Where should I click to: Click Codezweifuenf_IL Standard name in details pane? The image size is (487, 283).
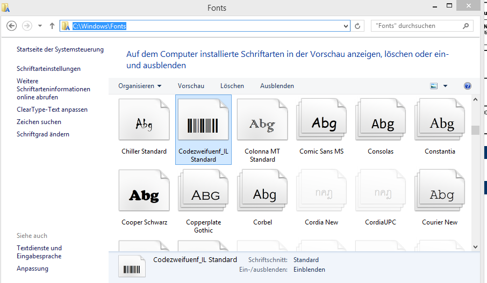(195, 260)
